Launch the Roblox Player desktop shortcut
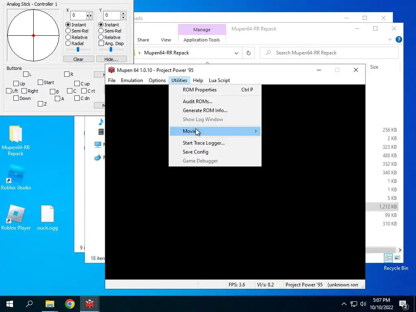416x312 pixels. (x=16, y=218)
